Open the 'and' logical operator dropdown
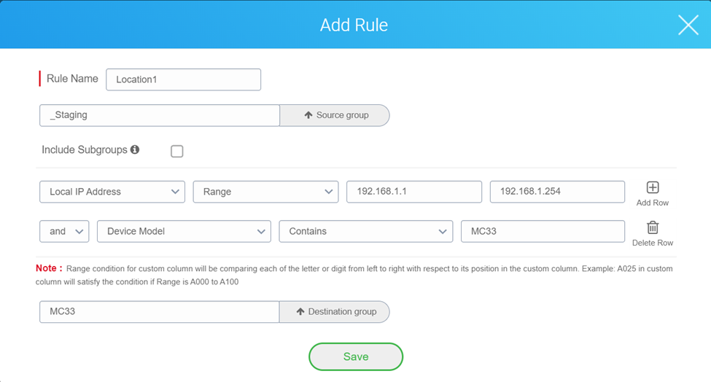 click(64, 231)
